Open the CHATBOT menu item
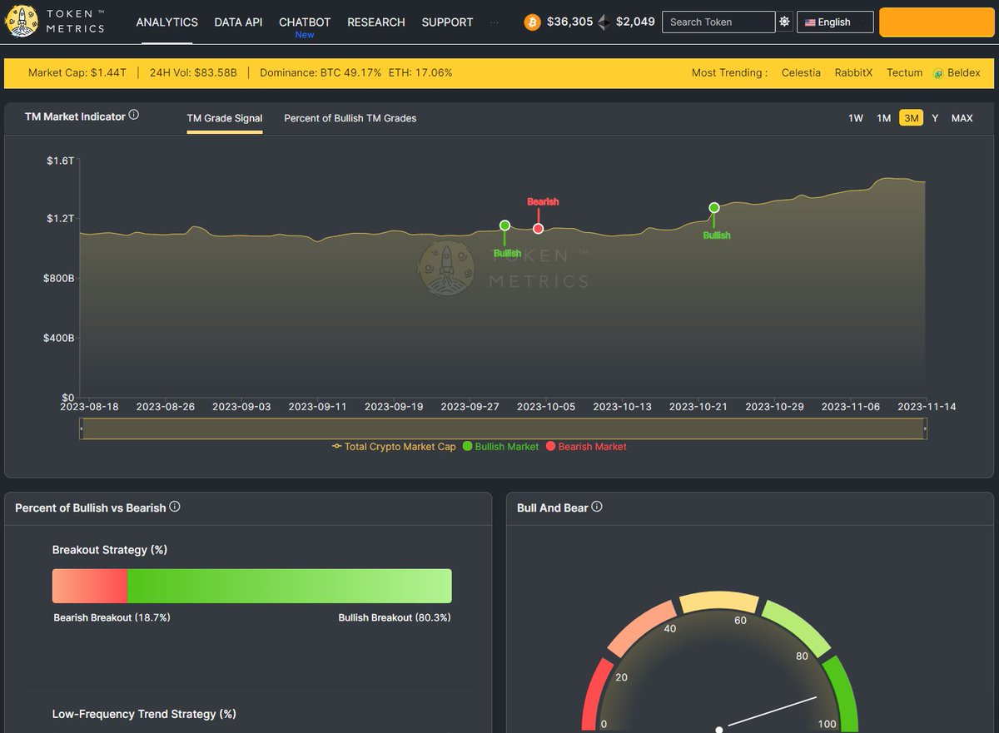Viewport: 999px width, 733px height. pyautogui.click(x=305, y=22)
